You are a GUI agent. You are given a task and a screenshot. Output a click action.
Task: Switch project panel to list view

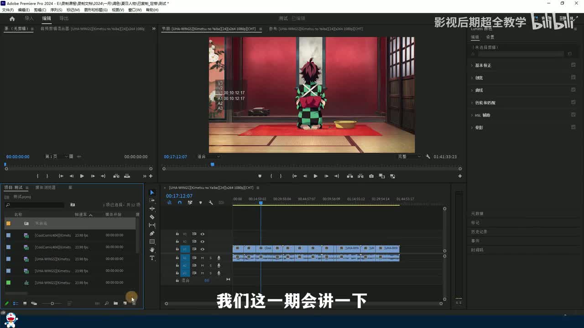coord(16,303)
